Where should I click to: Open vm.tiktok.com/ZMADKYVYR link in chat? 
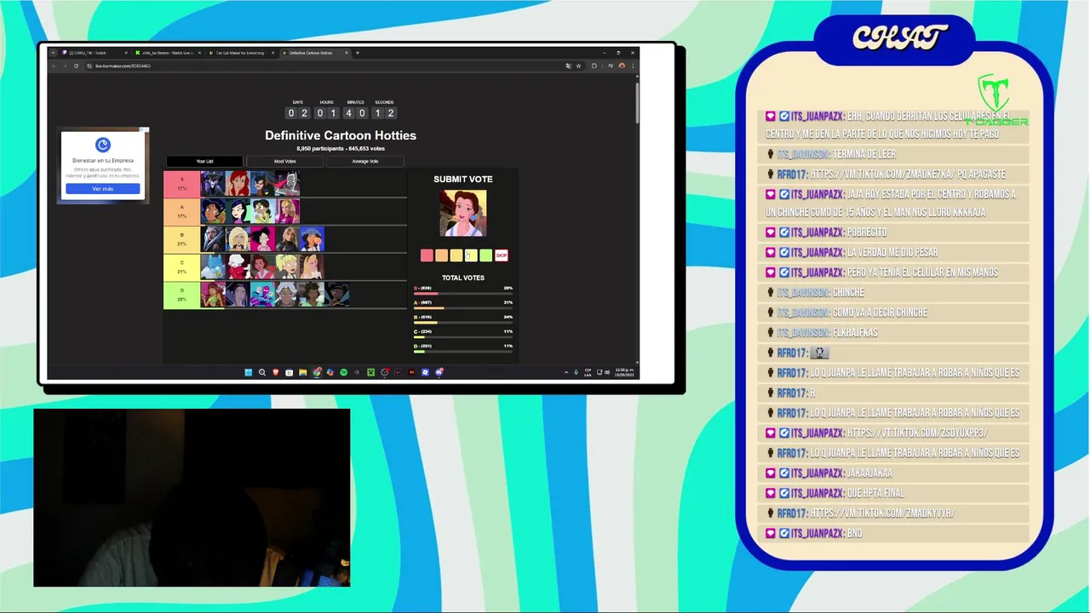882,513
